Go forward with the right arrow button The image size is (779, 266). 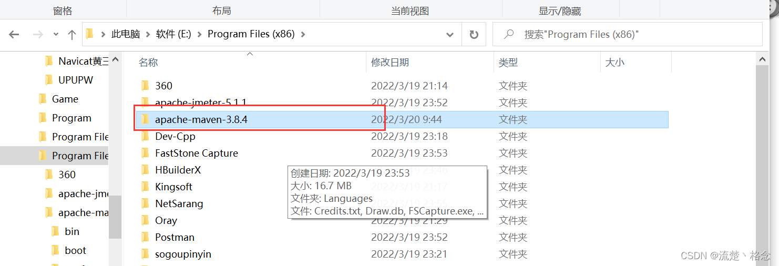tap(37, 35)
